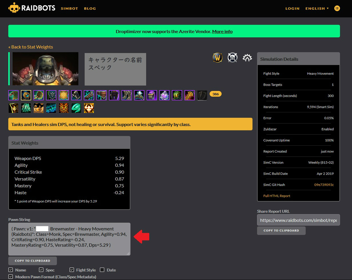This screenshot has width=352, height=280.
Task: Open SimC Git Hash 09e739093c link
Action: point(324,185)
